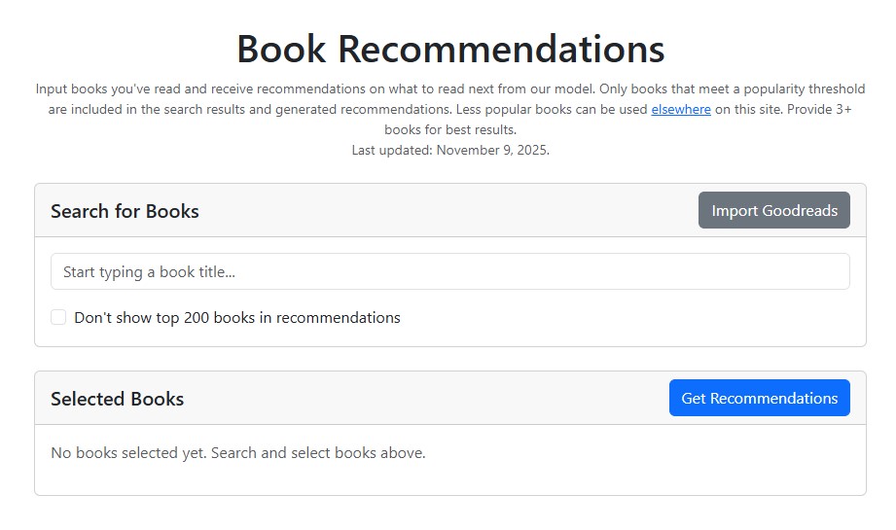Click the Import Goodreads button
The width and height of the screenshot is (896, 530).
[x=773, y=211]
